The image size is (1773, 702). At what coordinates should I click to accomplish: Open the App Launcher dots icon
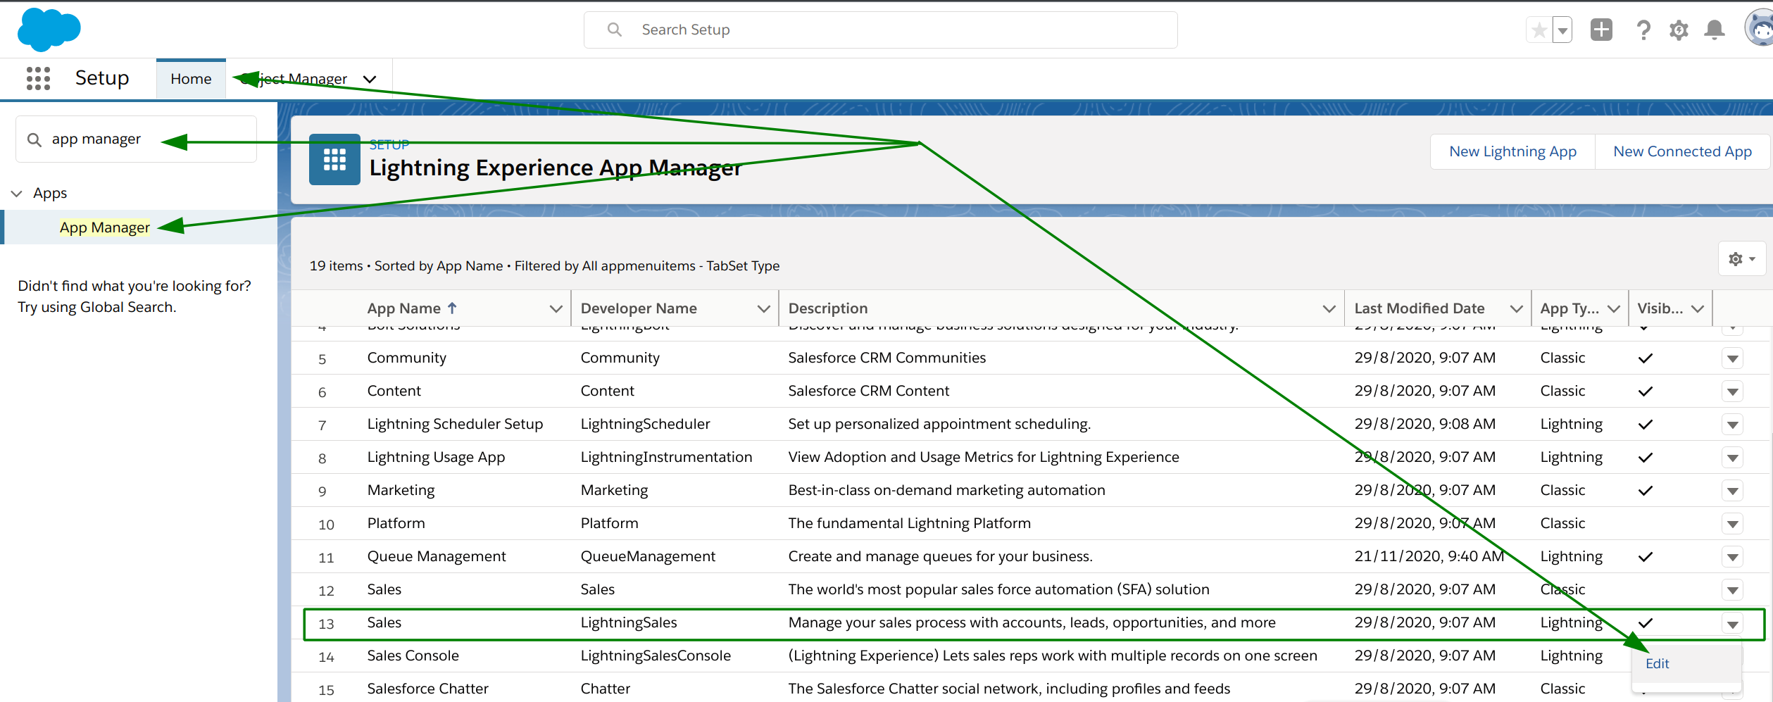point(38,78)
